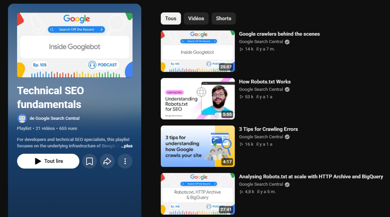
Task: Open video 'Google crawlers behind the scenes'
Action: 279,34
